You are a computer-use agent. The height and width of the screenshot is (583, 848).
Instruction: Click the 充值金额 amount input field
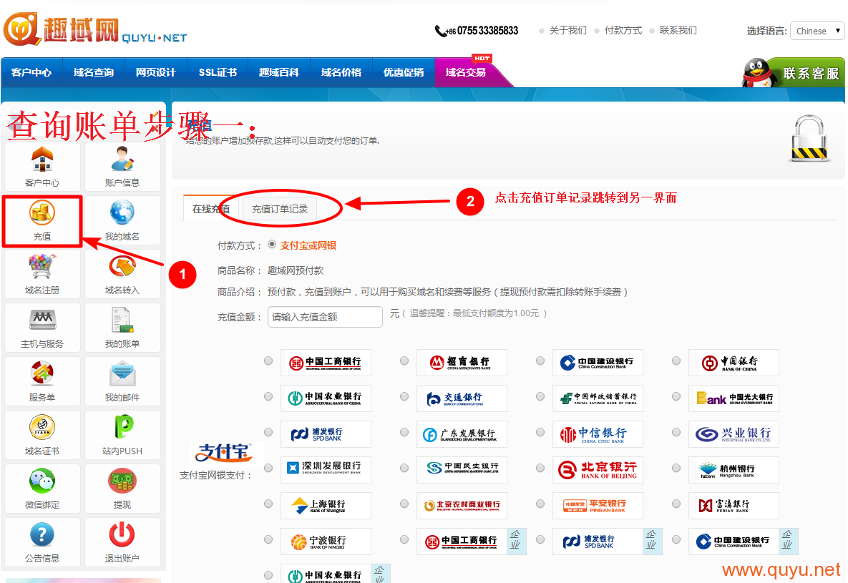click(x=325, y=316)
